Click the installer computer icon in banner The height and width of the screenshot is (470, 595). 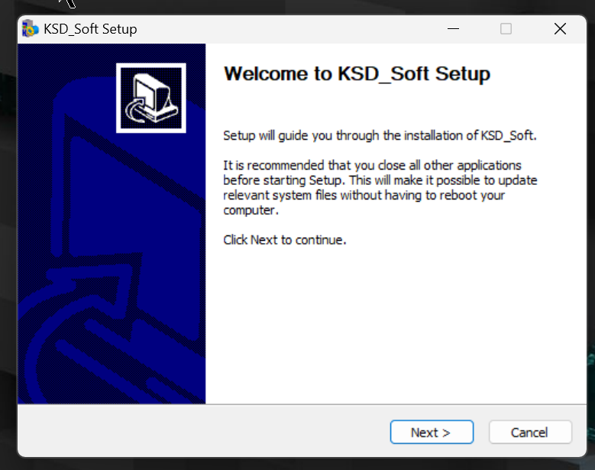pos(151,98)
